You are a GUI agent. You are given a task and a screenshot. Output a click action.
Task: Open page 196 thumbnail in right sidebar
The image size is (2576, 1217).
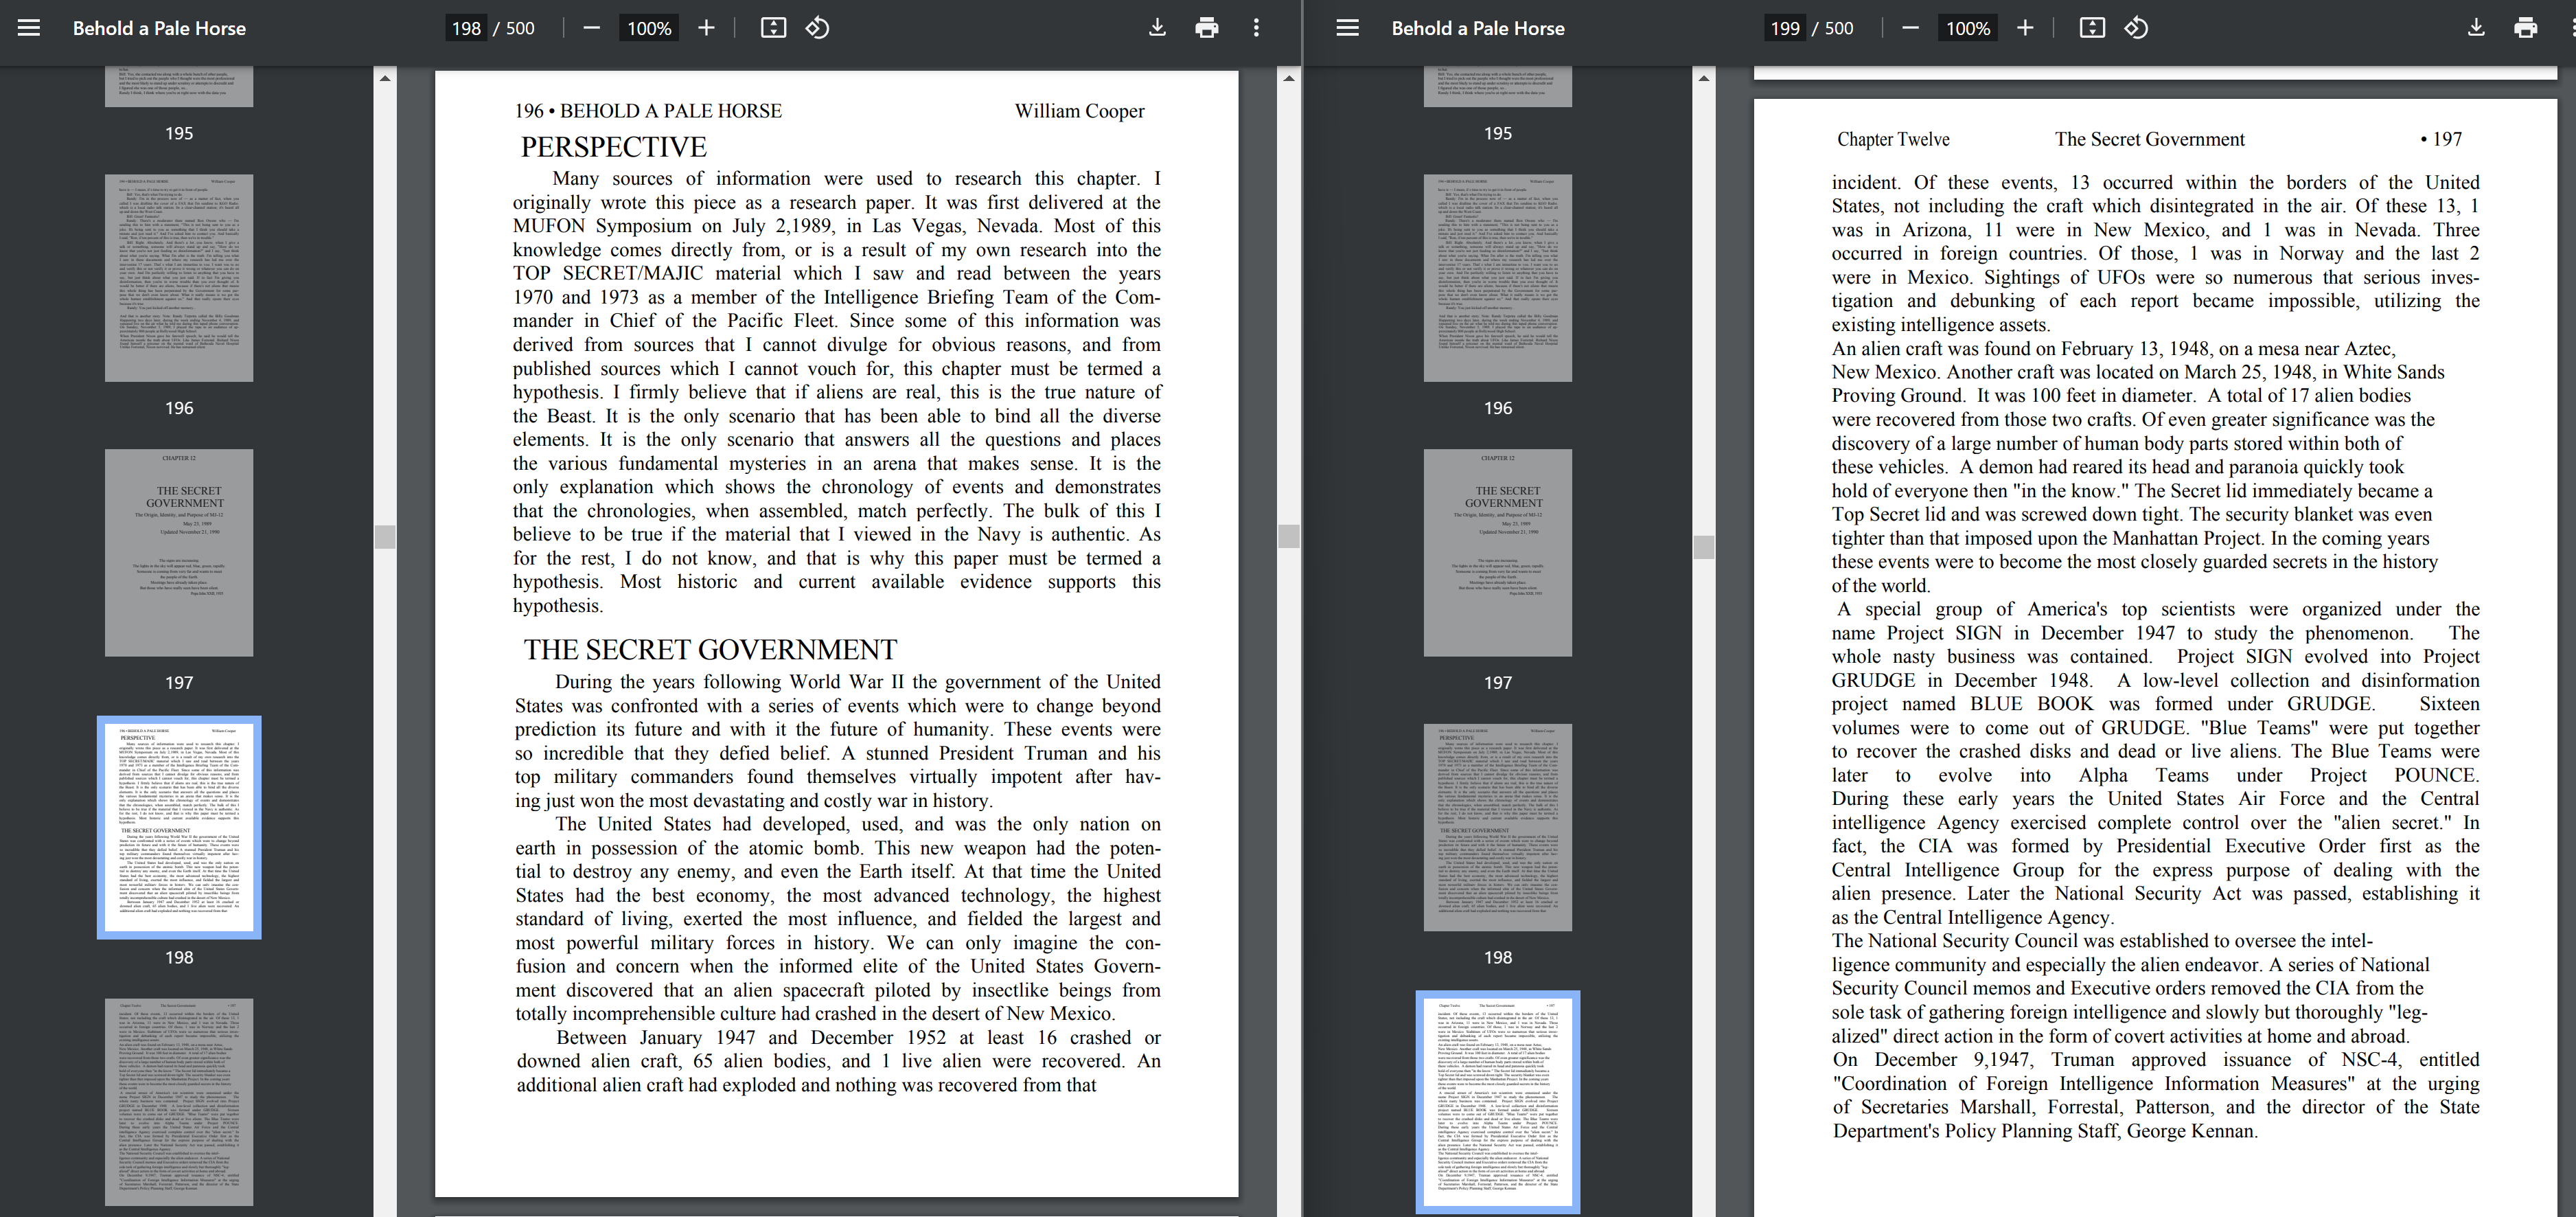tap(1497, 278)
